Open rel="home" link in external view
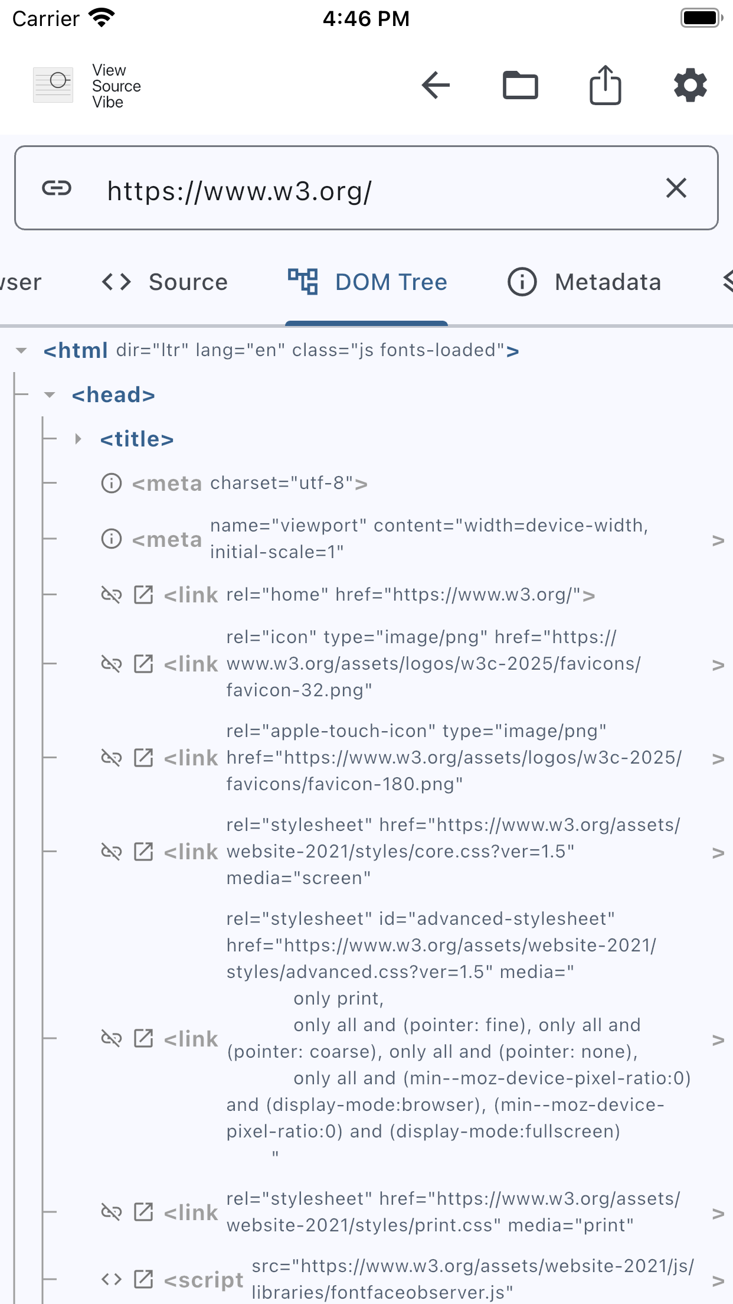 click(x=143, y=595)
